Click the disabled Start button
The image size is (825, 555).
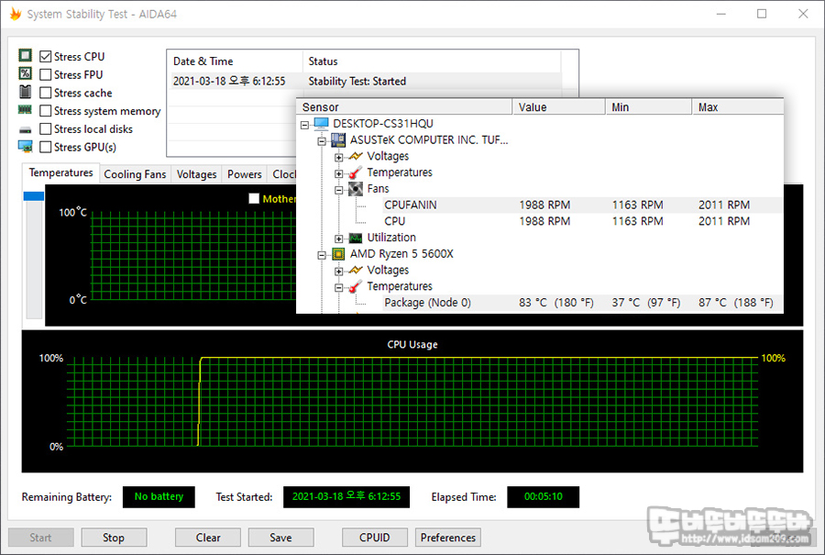tap(40, 538)
